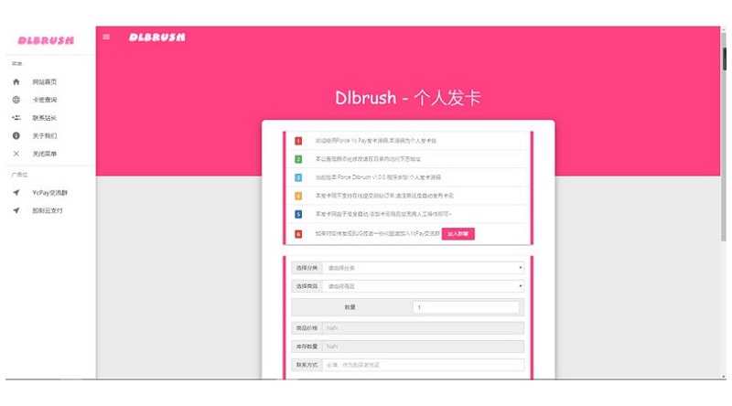Open the 即刻云支付 ad link
The image size is (732, 406).
(48, 211)
